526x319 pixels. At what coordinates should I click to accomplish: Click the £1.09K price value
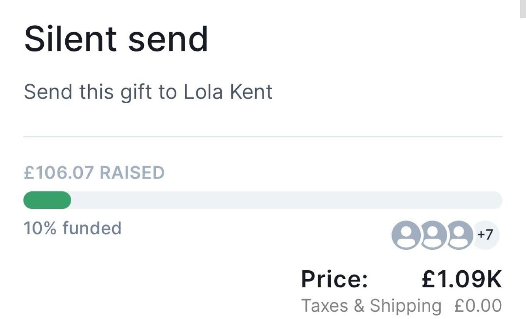(461, 279)
